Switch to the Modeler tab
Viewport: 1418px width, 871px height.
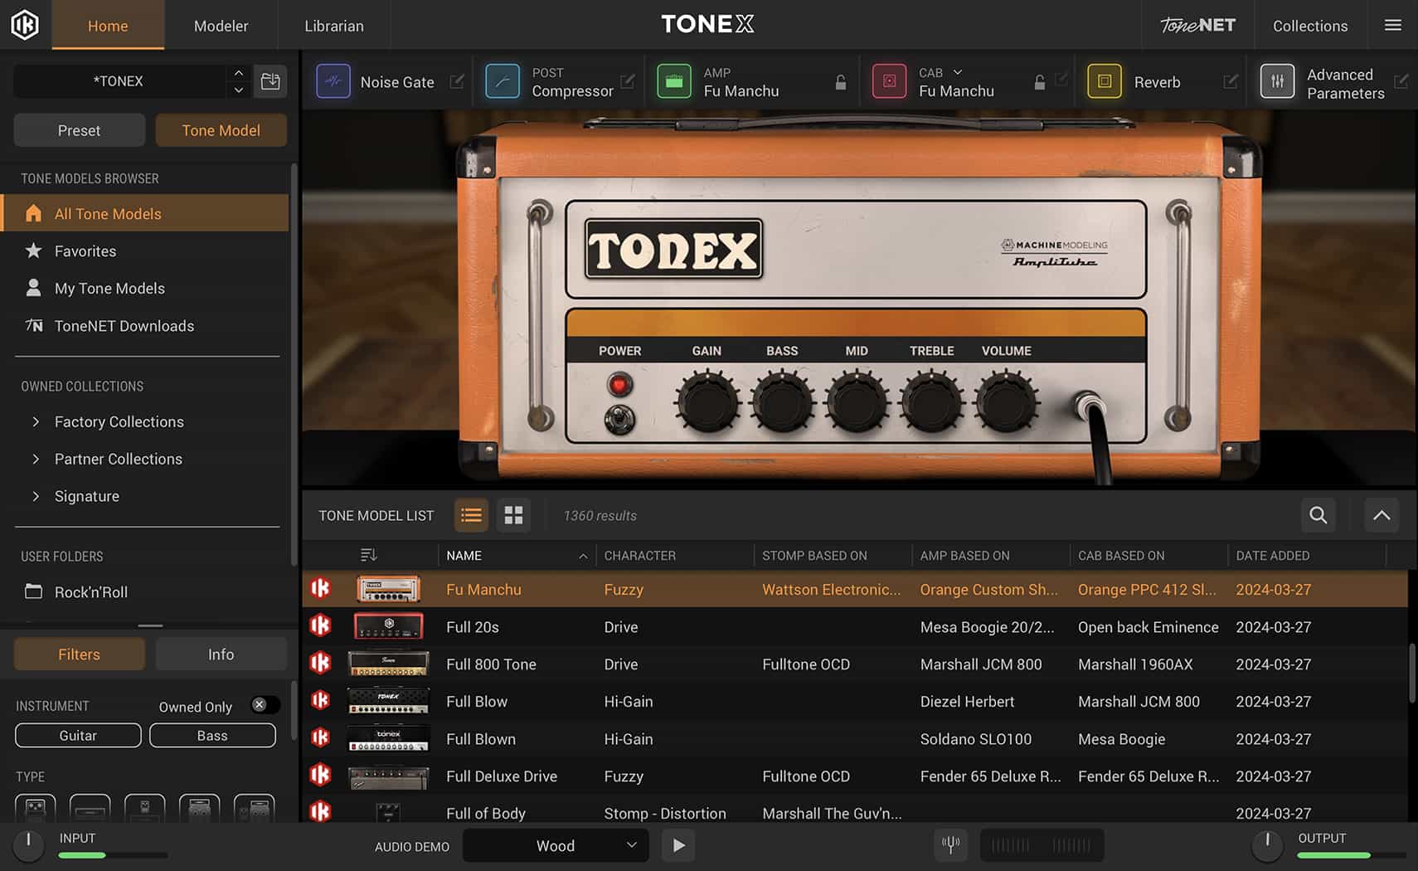(221, 25)
